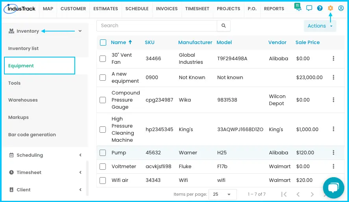This screenshot has width=349, height=202.
Task: Open the P.O. menu
Action: pyautogui.click(x=252, y=9)
